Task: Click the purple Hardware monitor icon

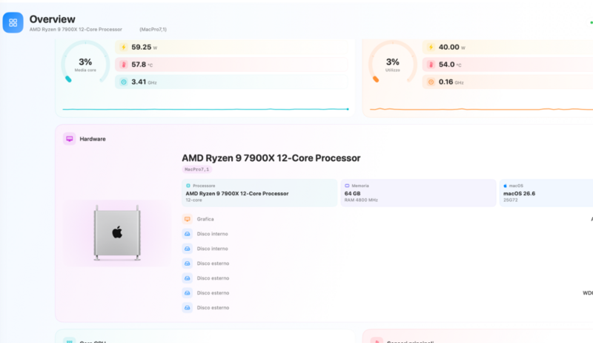Action: pos(70,139)
